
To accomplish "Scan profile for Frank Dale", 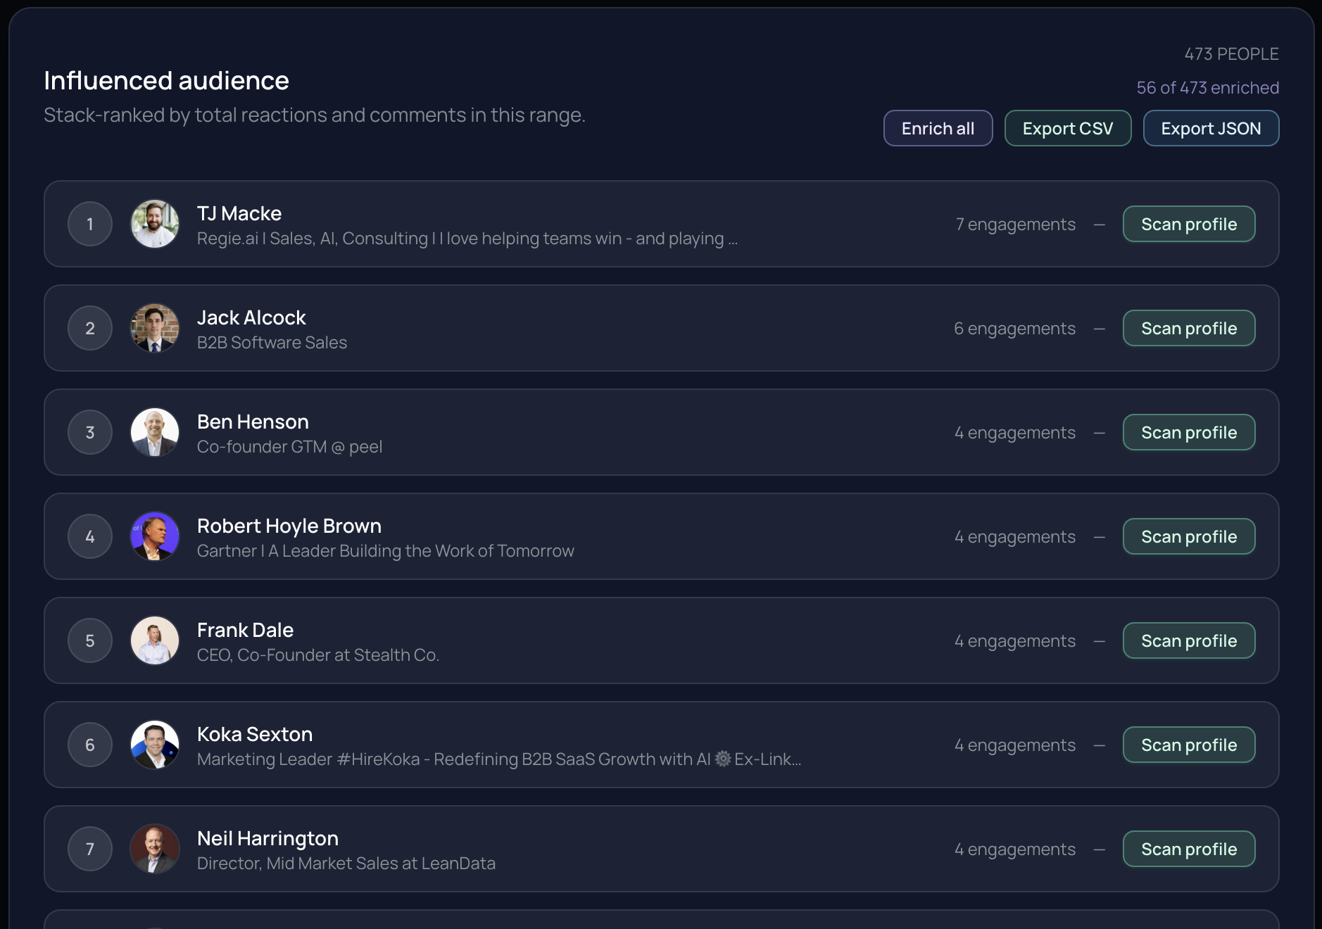I will pos(1189,640).
